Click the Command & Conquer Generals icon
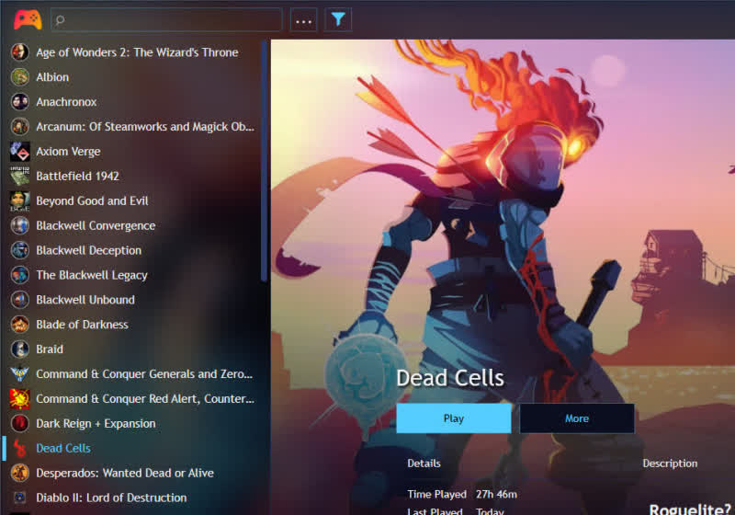Screen dimensions: 735x515 click(x=19, y=374)
